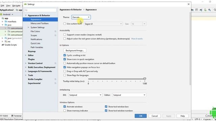Collapse the Appearance & Behavior section arrow

pos(26,15)
